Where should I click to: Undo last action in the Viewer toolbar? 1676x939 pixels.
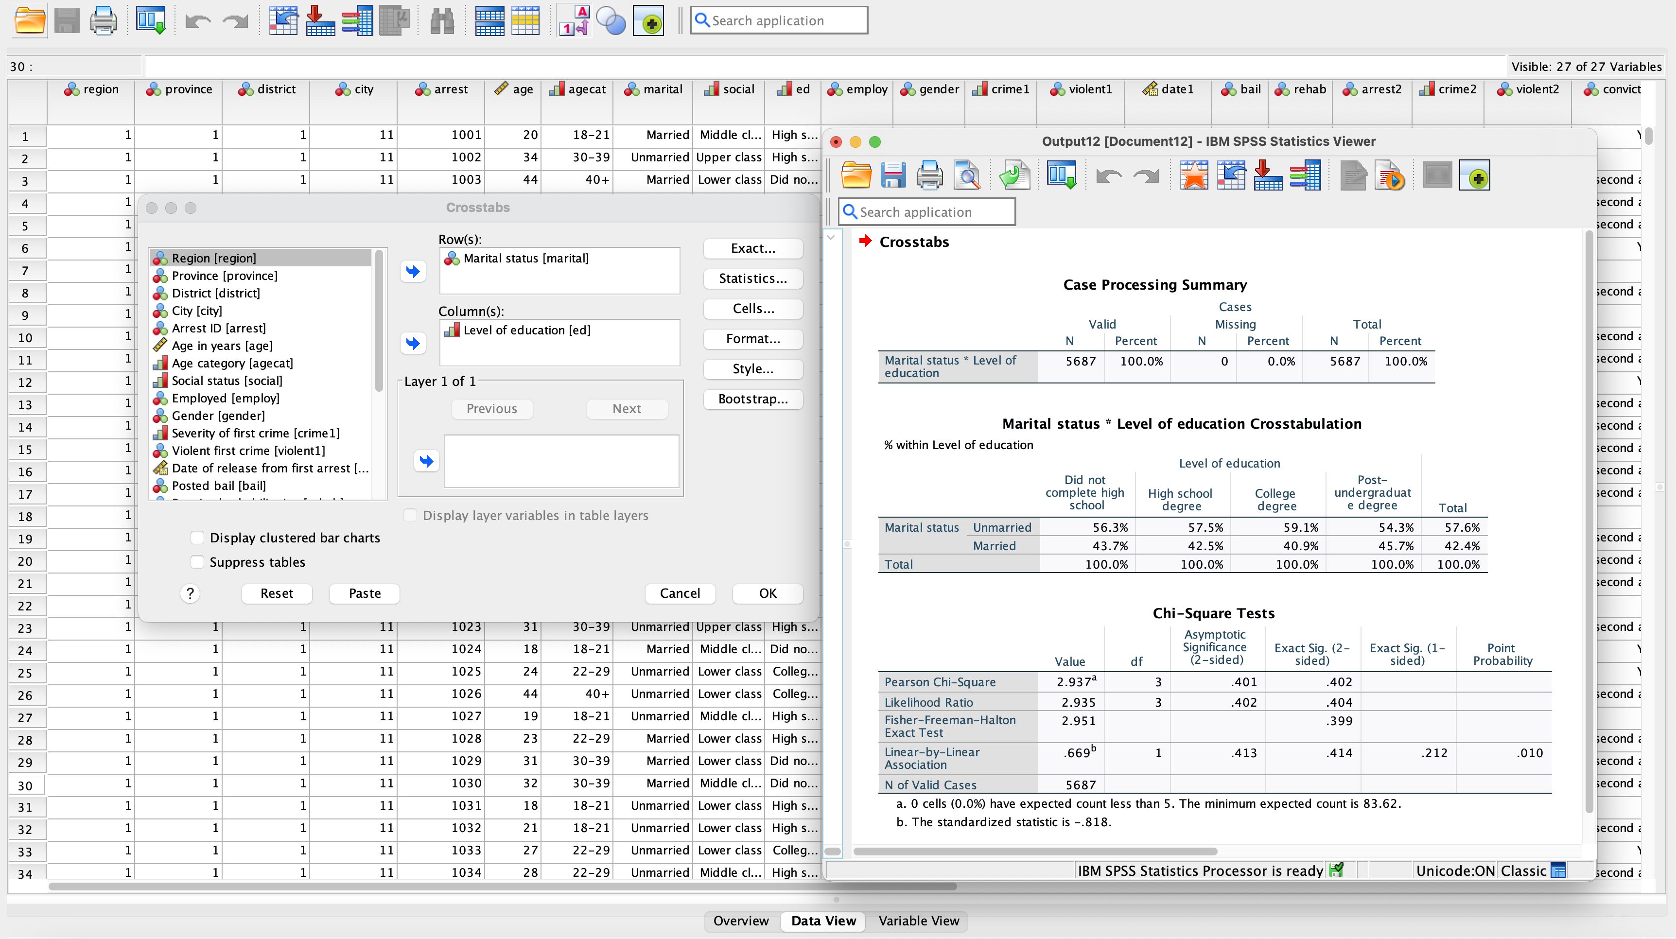pyautogui.click(x=1109, y=175)
